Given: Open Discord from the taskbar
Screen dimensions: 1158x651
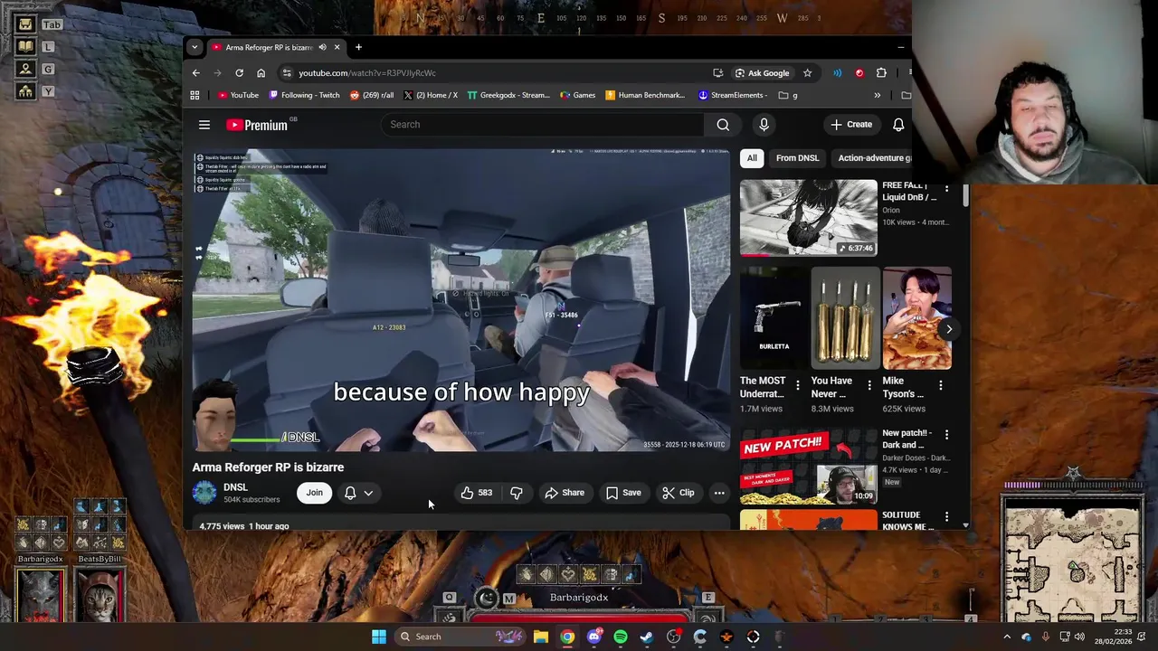Looking at the screenshot, I should (x=593, y=637).
